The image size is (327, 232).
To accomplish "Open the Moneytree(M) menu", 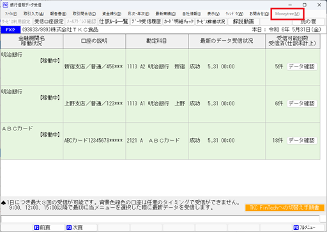I will click(x=287, y=14).
